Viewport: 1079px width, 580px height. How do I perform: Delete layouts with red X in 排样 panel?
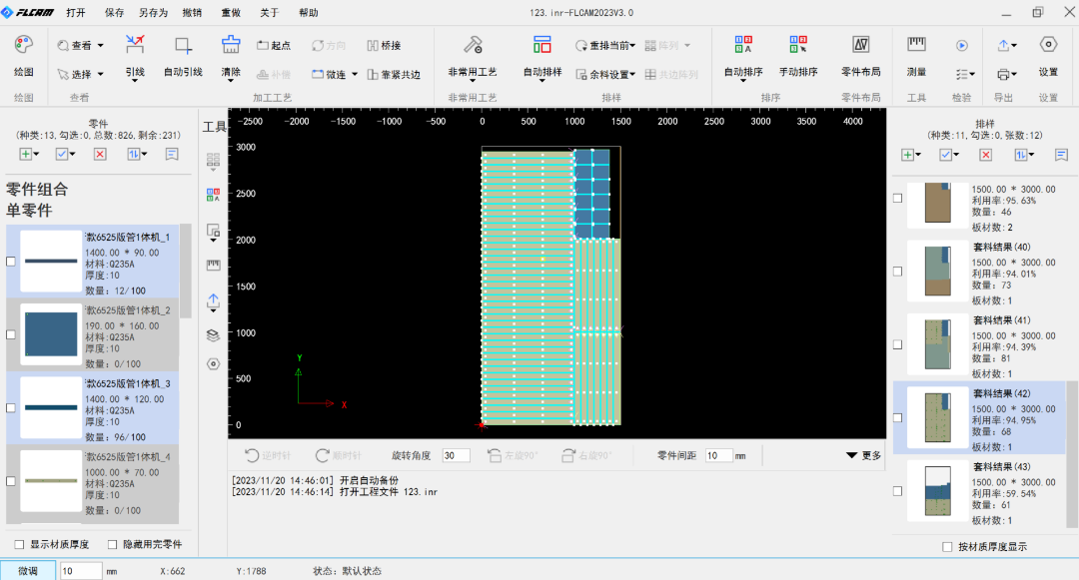click(985, 155)
